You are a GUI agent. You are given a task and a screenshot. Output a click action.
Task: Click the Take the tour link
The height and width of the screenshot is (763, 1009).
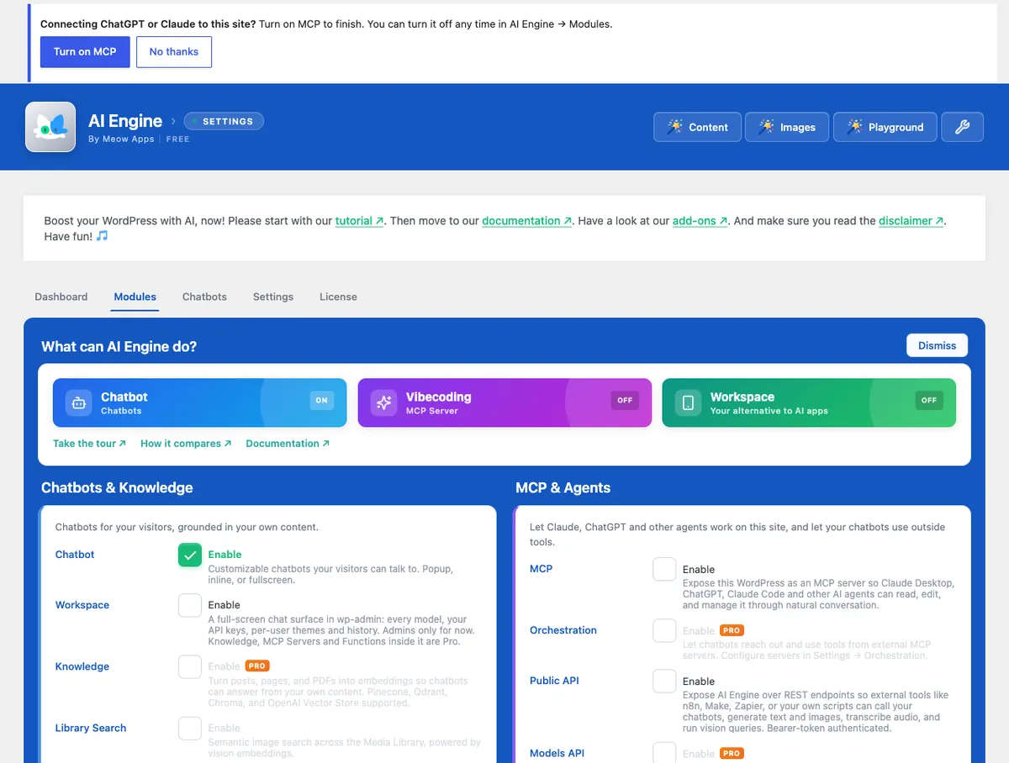pyautogui.click(x=89, y=444)
